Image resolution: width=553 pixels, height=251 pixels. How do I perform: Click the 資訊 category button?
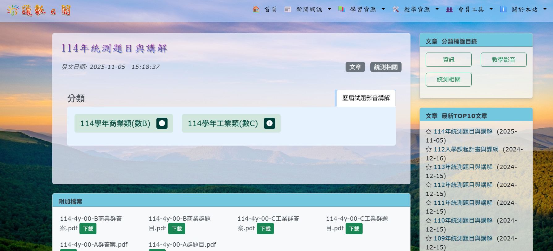(x=449, y=60)
